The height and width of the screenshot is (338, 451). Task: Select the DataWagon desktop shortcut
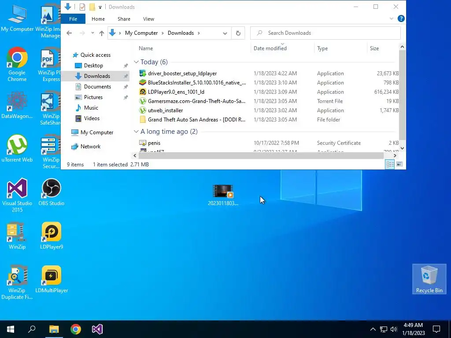(17, 105)
